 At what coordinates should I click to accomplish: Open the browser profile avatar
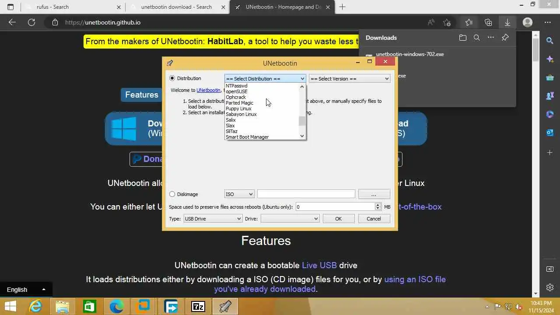[x=528, y=22]
